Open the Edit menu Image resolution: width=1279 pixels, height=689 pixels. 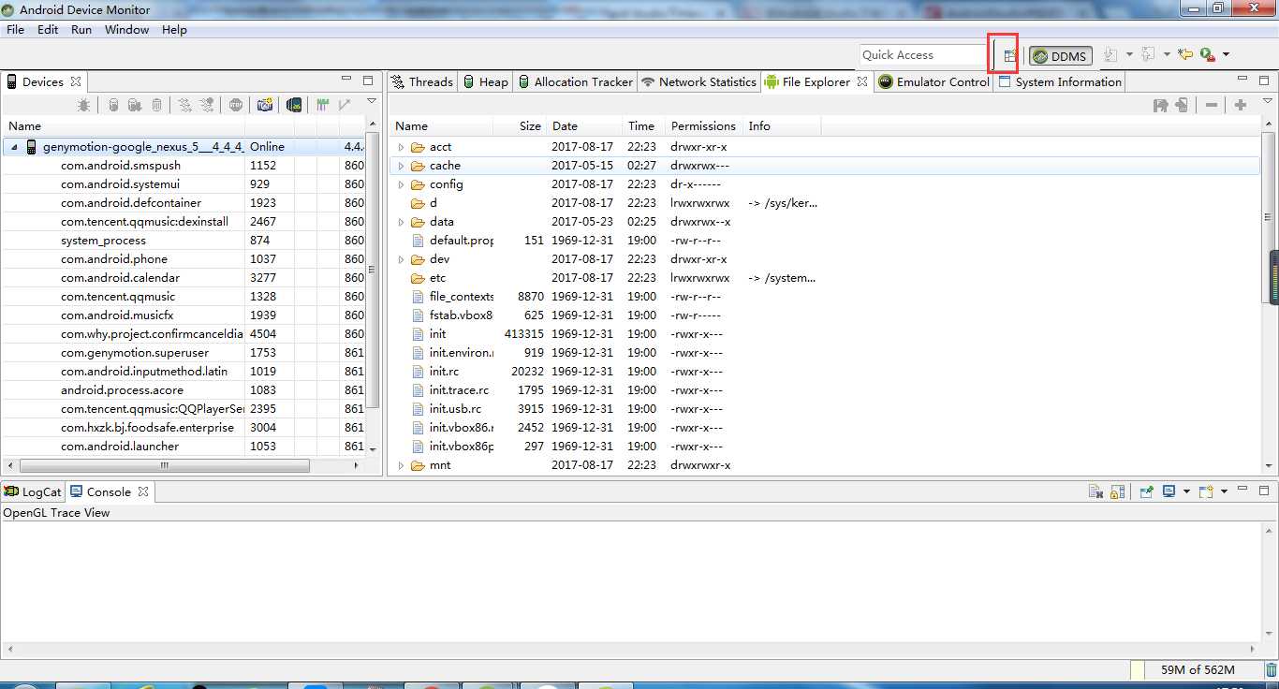tap(48, 30)
